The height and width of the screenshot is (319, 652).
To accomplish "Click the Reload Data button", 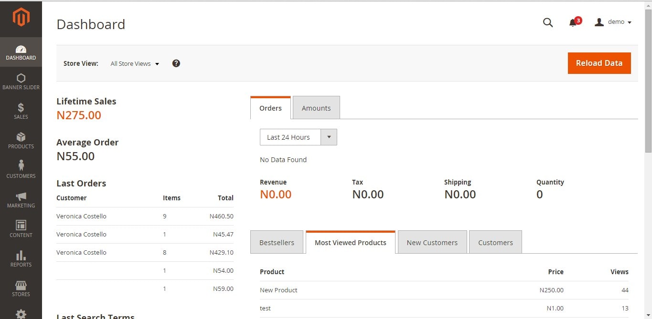I will (599, 63).
